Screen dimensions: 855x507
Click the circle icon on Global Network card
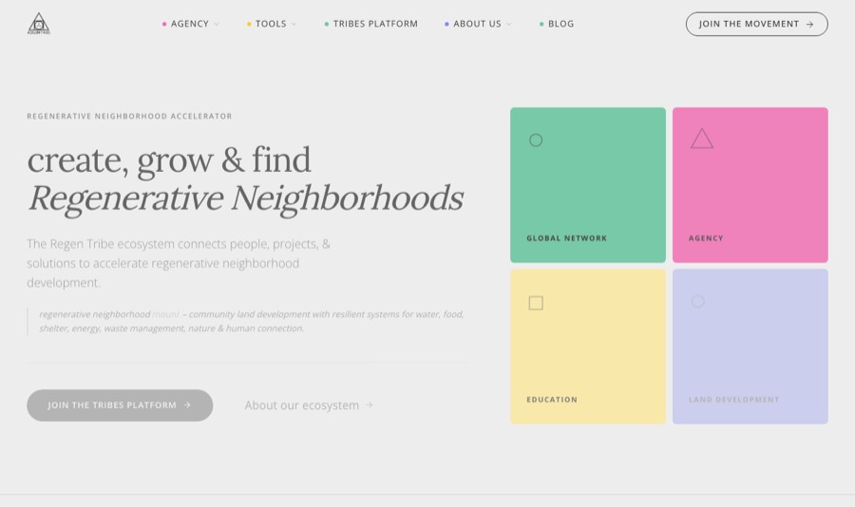coord(536,141)
